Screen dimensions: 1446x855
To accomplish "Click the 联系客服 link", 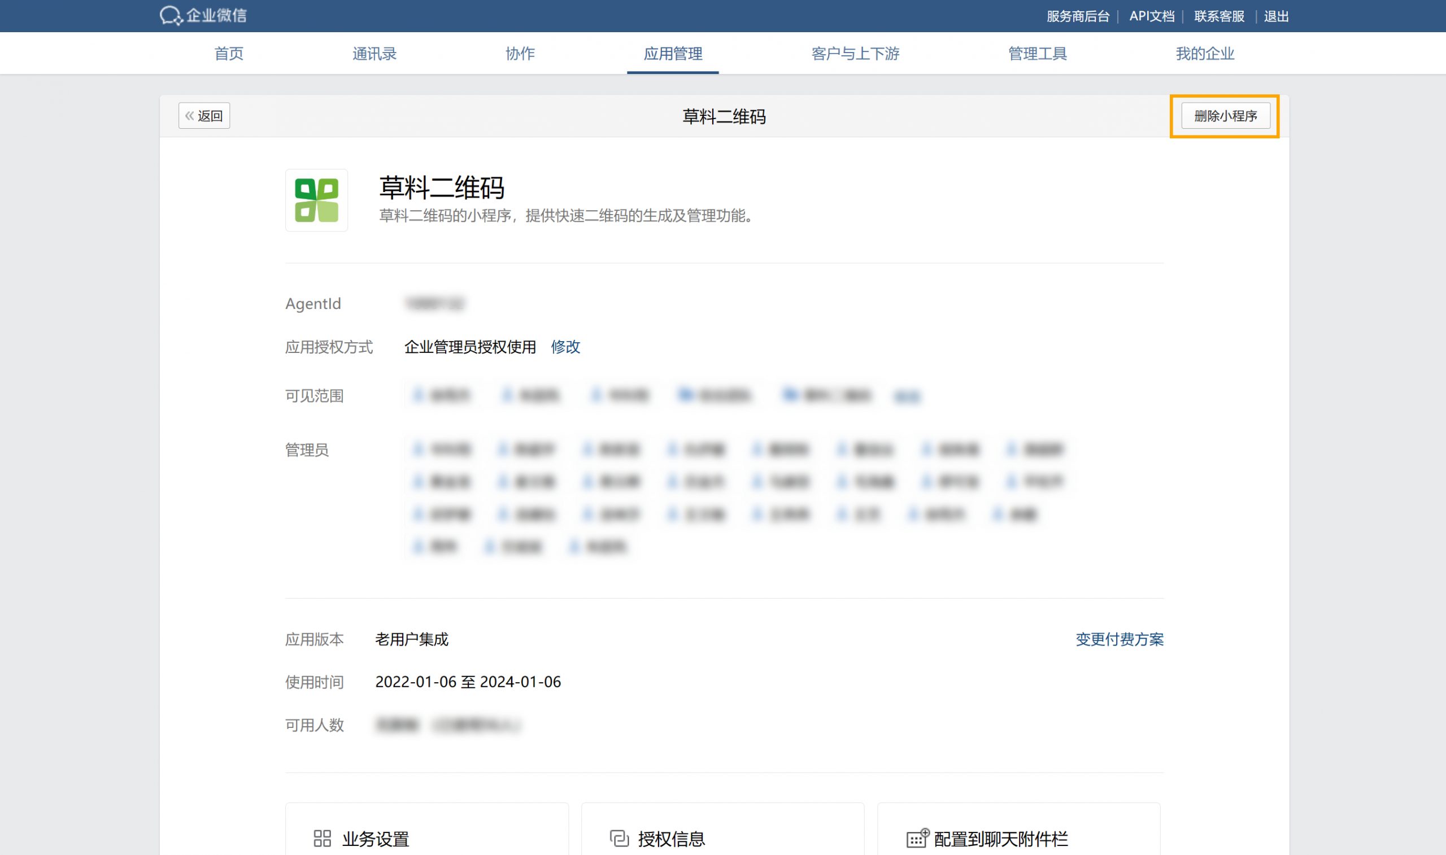I will coord(1218,16).
